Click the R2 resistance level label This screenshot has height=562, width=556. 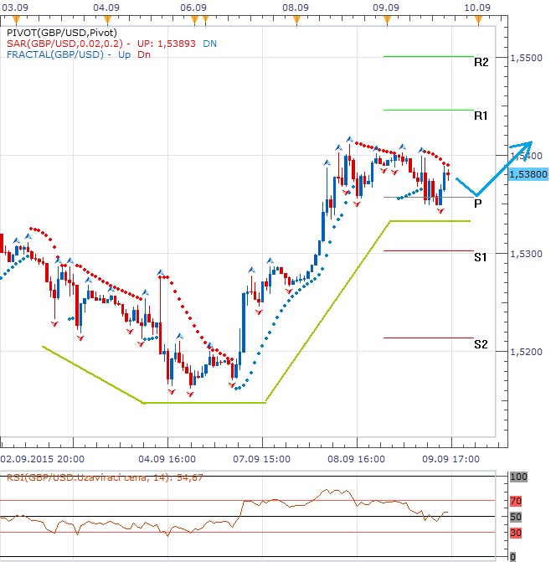pos(481,62)
